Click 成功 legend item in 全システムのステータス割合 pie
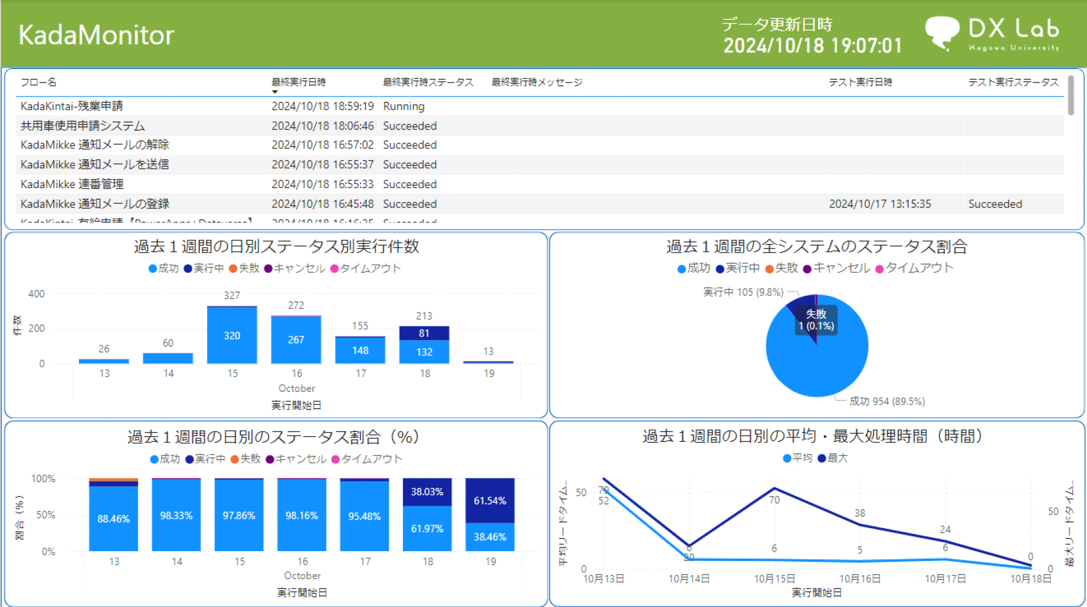The image size is (1087, 607). [x=694, y=268]
